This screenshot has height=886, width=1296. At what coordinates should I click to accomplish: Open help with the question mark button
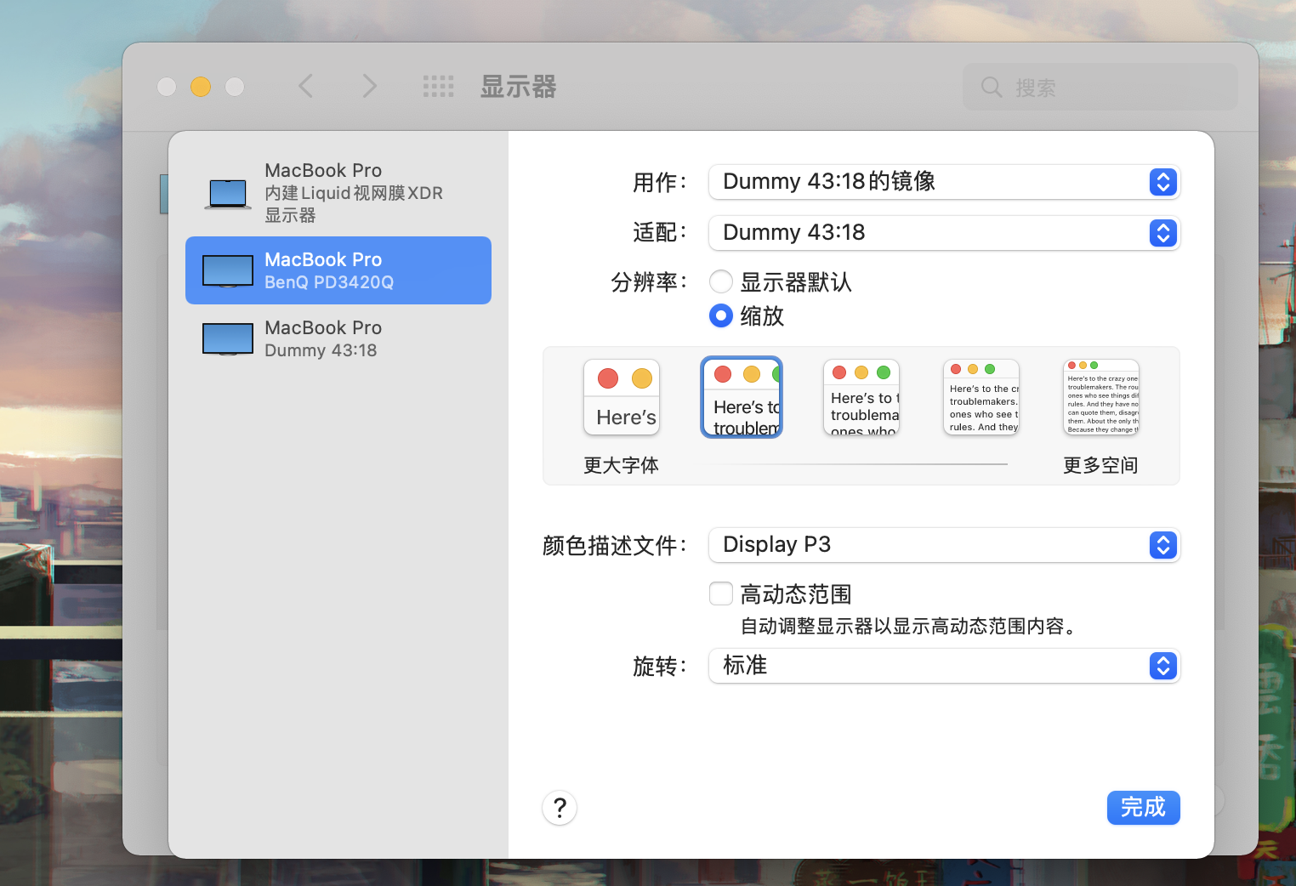[560, 808]
